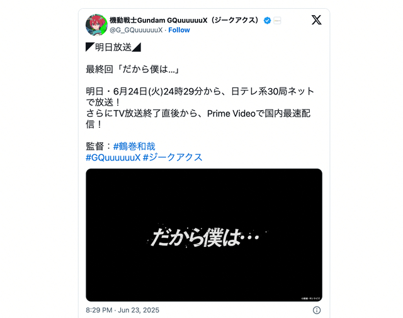The height and width of the screenshot is (318, 403).
Task: Click the Prime Video sentence in the tweet
Action: click(198, 119)
